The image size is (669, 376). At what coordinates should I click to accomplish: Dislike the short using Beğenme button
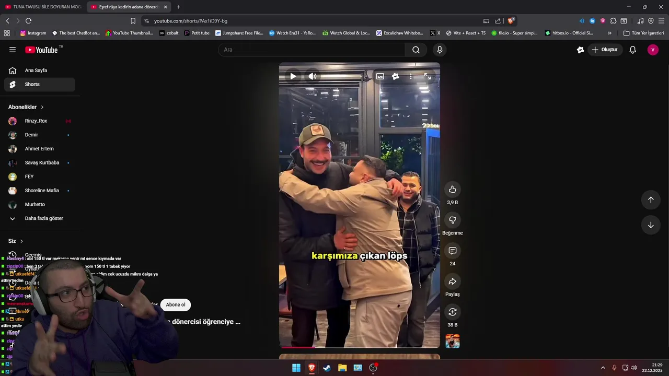[453, 220]
